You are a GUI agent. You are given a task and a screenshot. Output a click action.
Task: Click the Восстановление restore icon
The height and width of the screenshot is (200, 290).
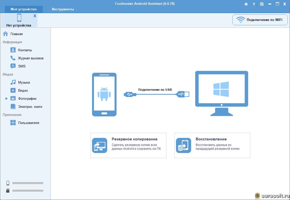point(184,145)
